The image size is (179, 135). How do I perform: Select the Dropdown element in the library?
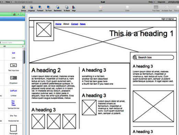(x=13, y=80)
